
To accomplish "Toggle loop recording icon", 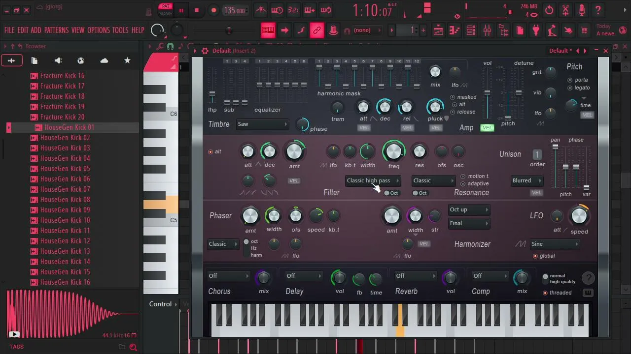I will pyautogui.click(x=326, y=10).
